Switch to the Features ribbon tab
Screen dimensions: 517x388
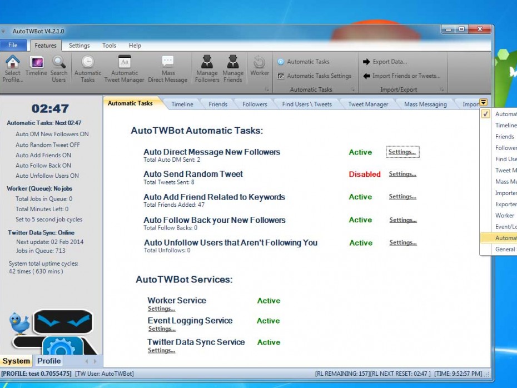46,46
